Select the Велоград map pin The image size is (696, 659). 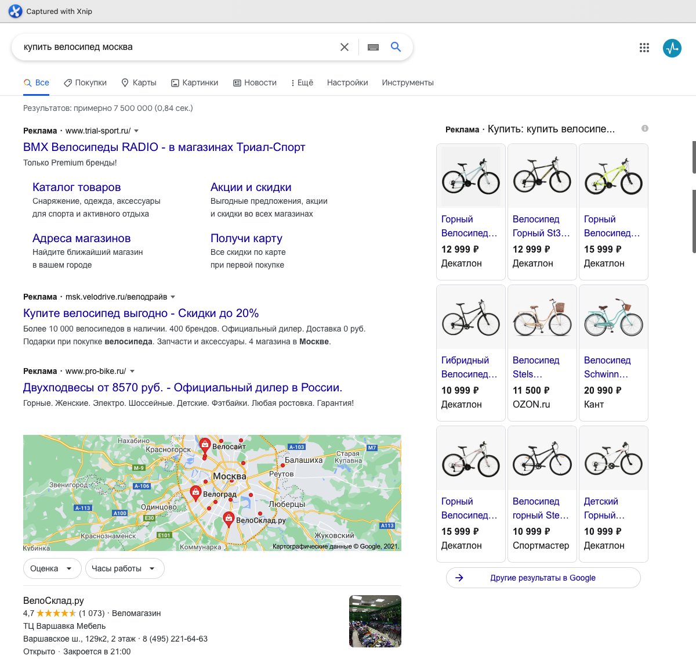click(195, 492)
